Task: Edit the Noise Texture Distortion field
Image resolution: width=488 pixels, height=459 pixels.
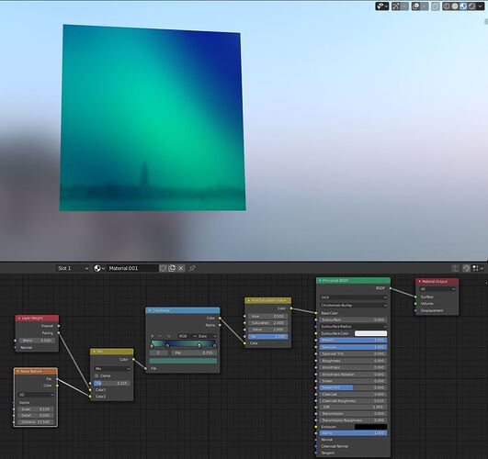Action: (36, 422)
